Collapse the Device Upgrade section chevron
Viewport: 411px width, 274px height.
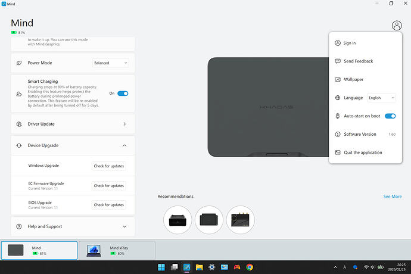(124, 145)
